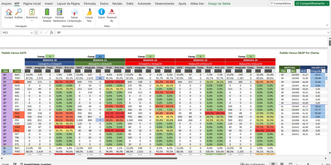Click the macro record icon in status bar
331x165 pixels.
point(15,164)
